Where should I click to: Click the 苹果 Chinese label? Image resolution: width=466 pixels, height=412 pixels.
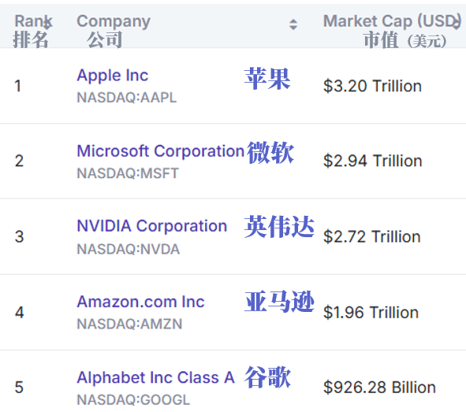267,79
